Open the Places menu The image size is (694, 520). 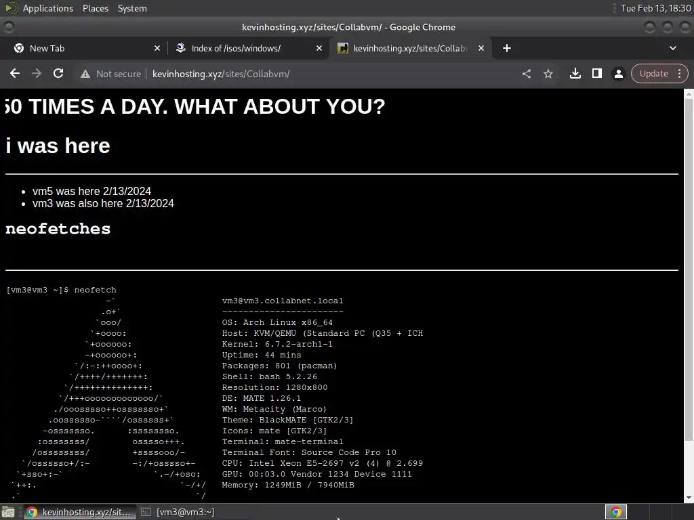[x=95, y=8]
